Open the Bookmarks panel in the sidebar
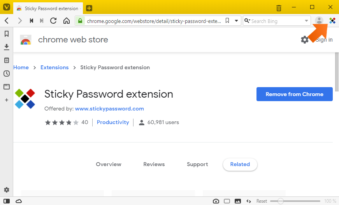The width and height of the screenshot is (339, 205). click(x=7, y=34)
